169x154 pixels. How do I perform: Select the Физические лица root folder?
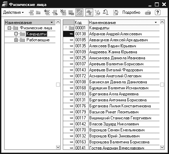(36, 28)
